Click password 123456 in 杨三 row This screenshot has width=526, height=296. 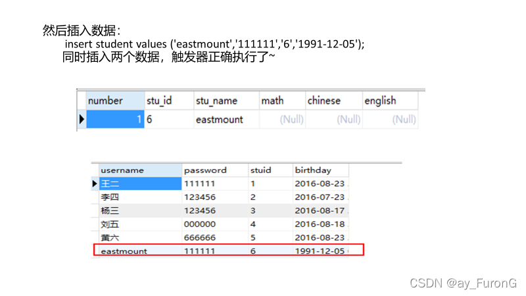(x=215, y=210)
